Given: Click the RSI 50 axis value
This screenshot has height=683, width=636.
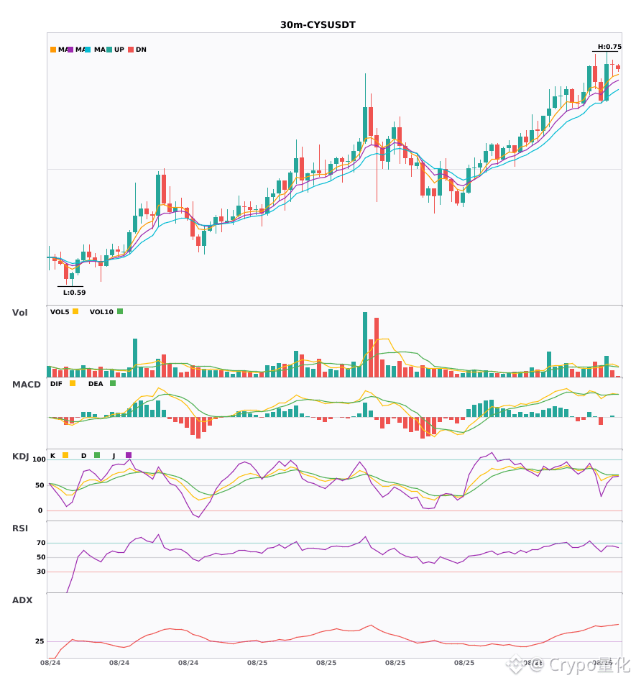Looking at the screenshot, I should 41,556.
